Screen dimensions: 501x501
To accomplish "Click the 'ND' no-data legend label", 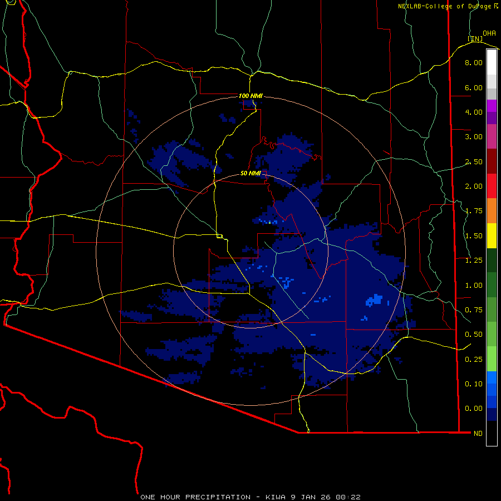I will click(x=478, y=434).
